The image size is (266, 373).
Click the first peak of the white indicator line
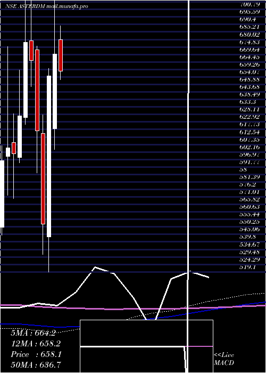click(95, 267)
